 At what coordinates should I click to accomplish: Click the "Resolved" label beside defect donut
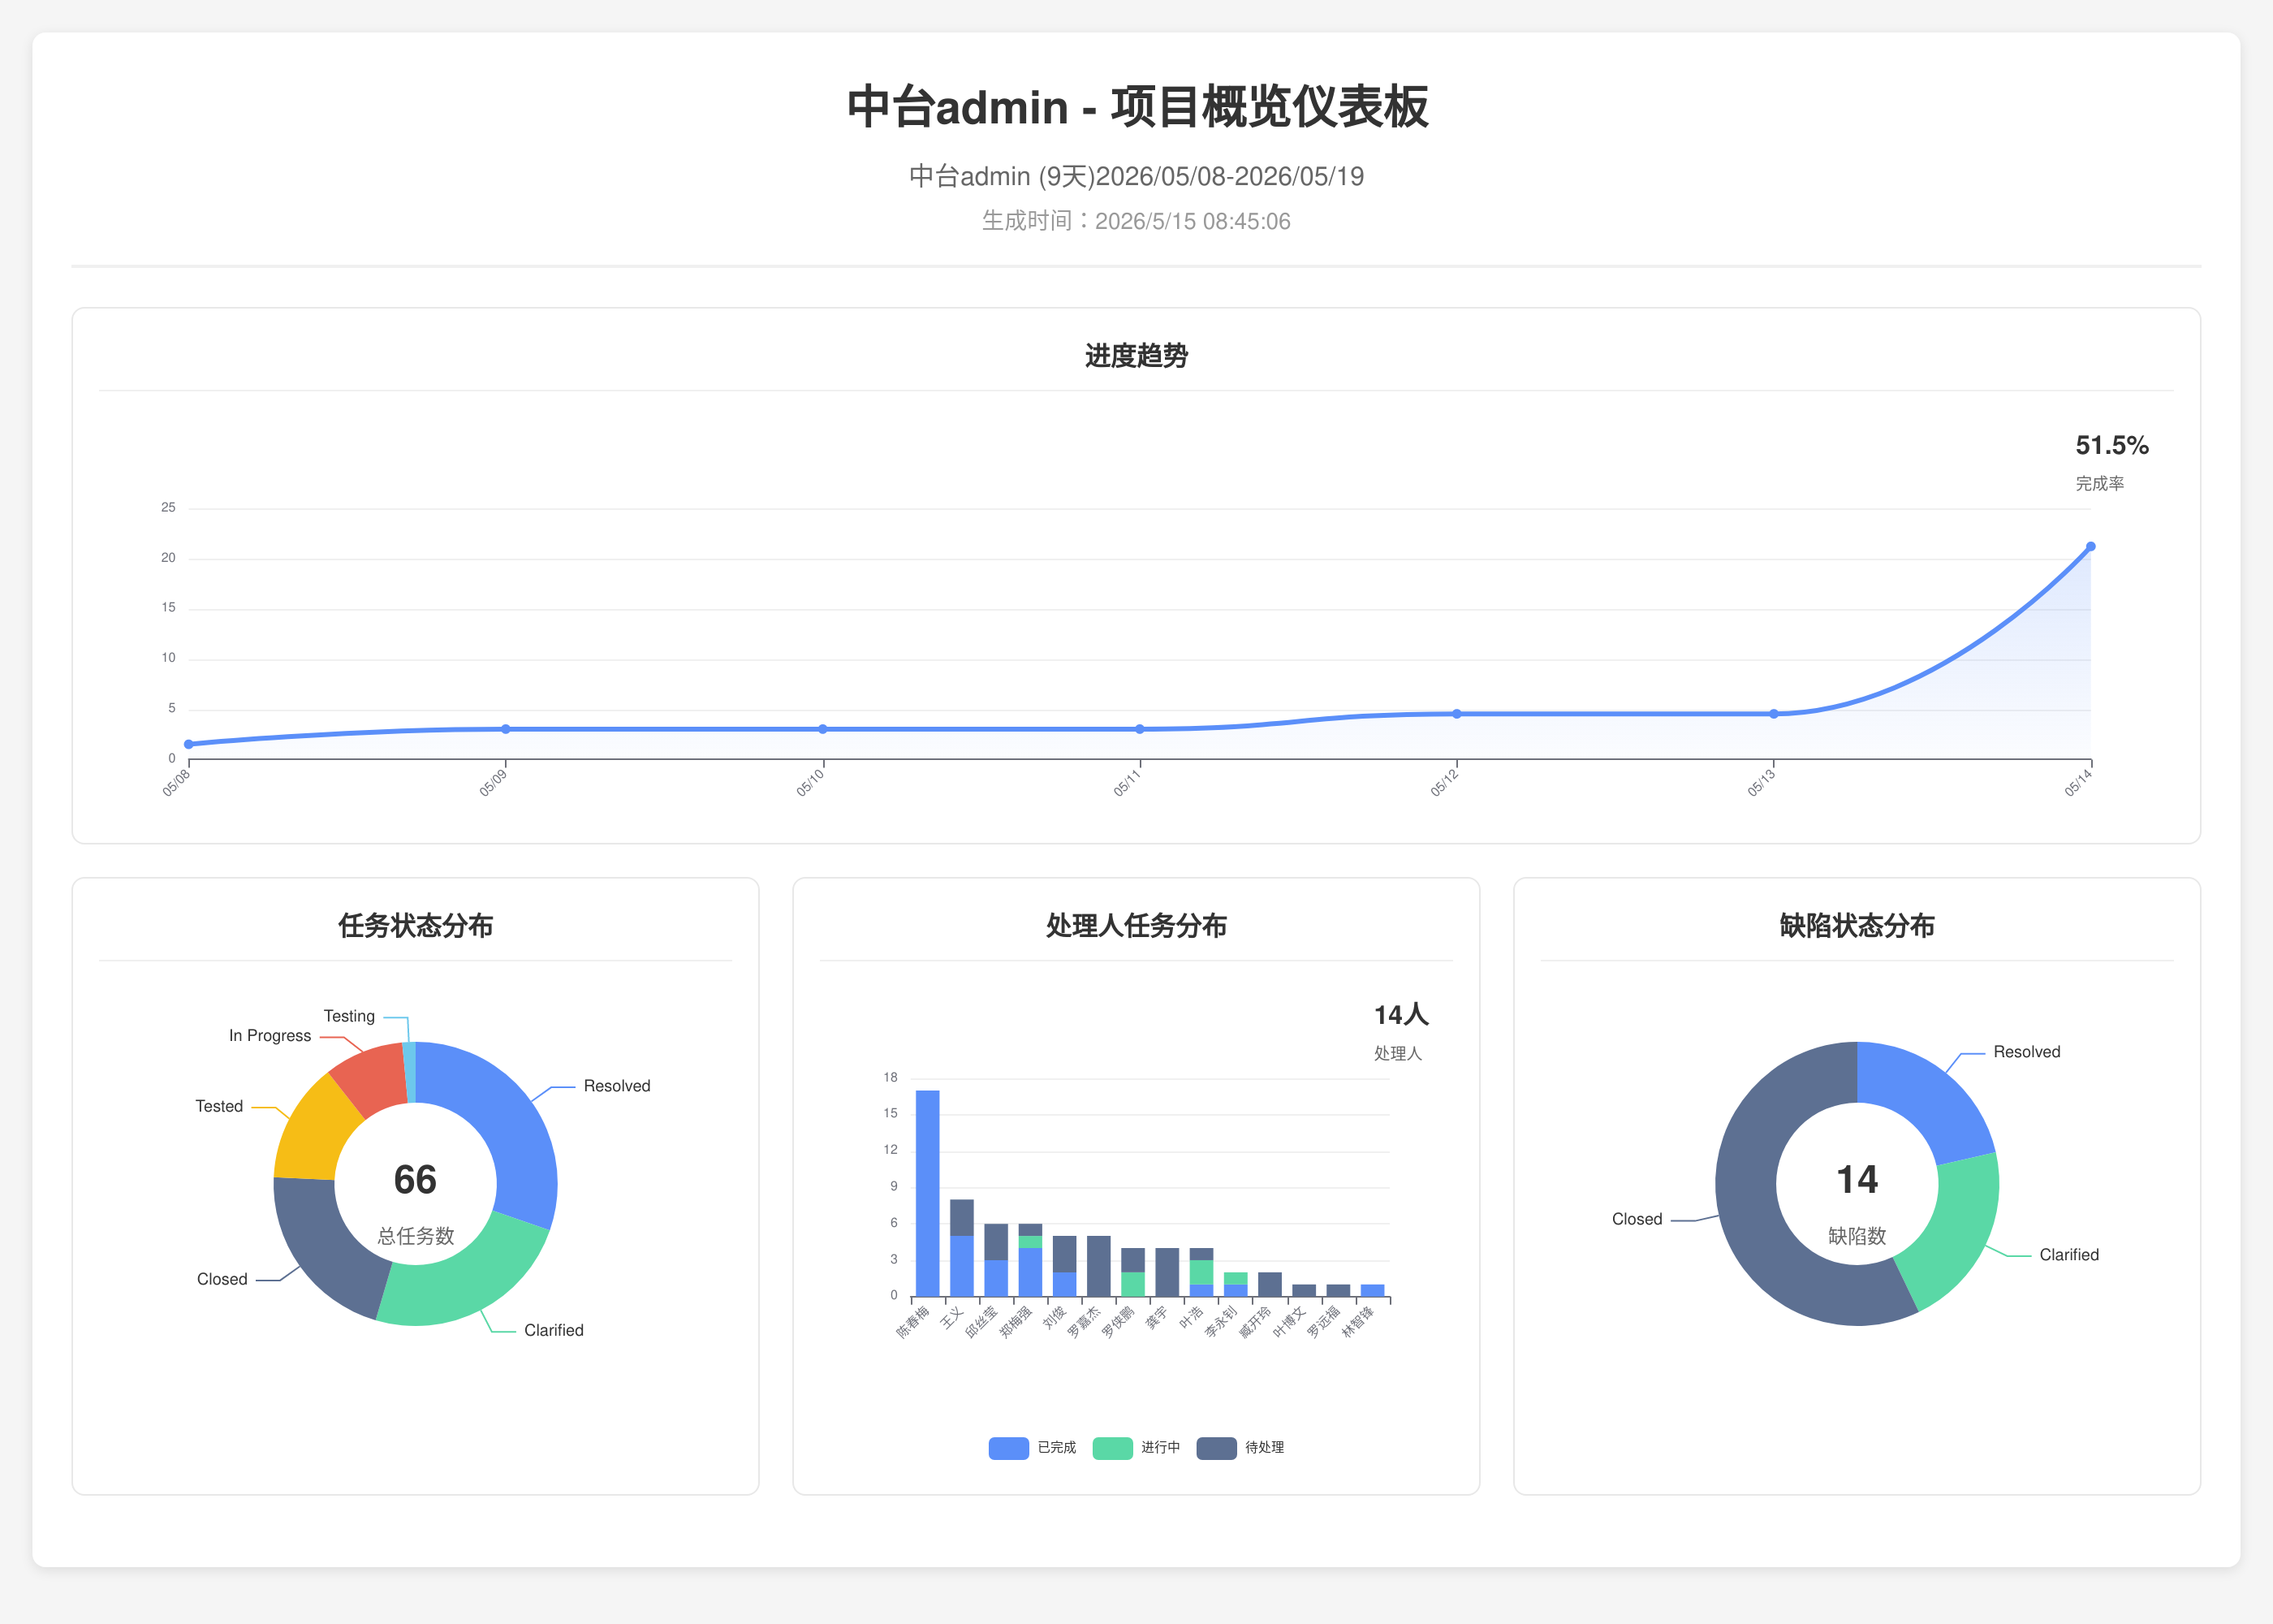[x=2026, y=1052]
